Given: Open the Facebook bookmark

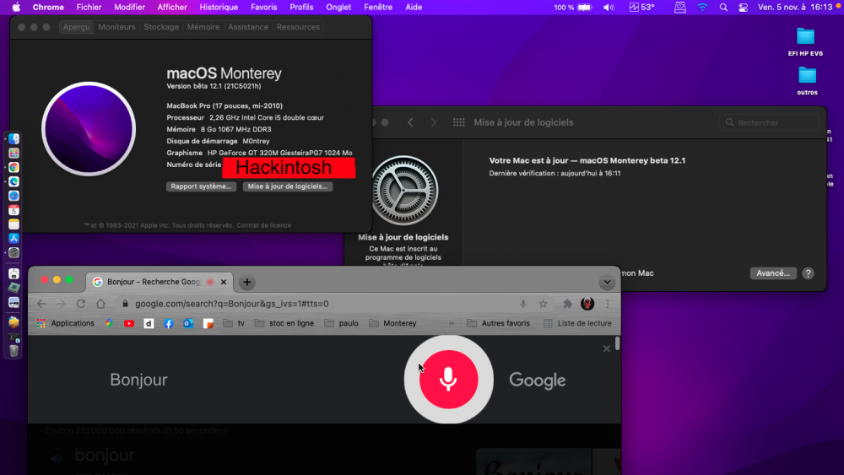Looking at the screenshot, I should pyautogui.click(x=169, y=323).
